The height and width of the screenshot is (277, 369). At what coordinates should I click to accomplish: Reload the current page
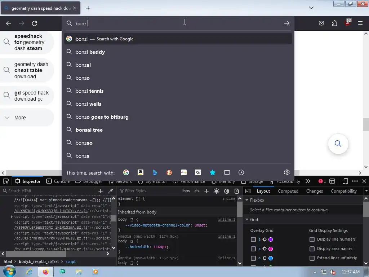[x=35, y=23]
